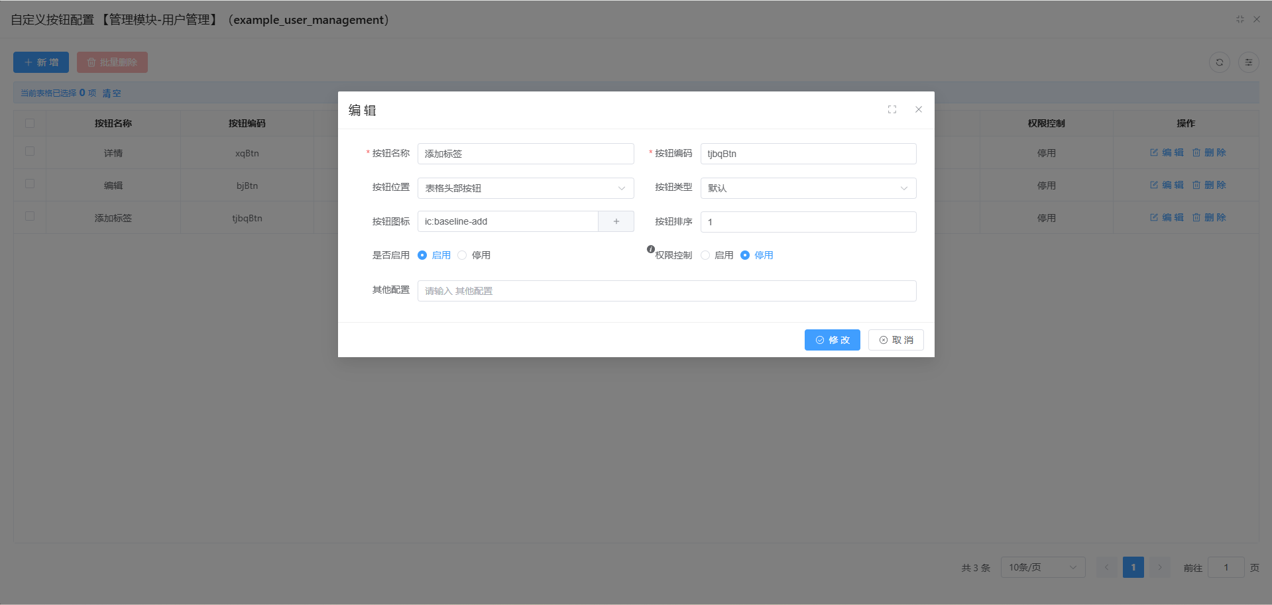
Task: Click the refresh icon above the table
Action: pyautogui.click(x=1219, y=62)
